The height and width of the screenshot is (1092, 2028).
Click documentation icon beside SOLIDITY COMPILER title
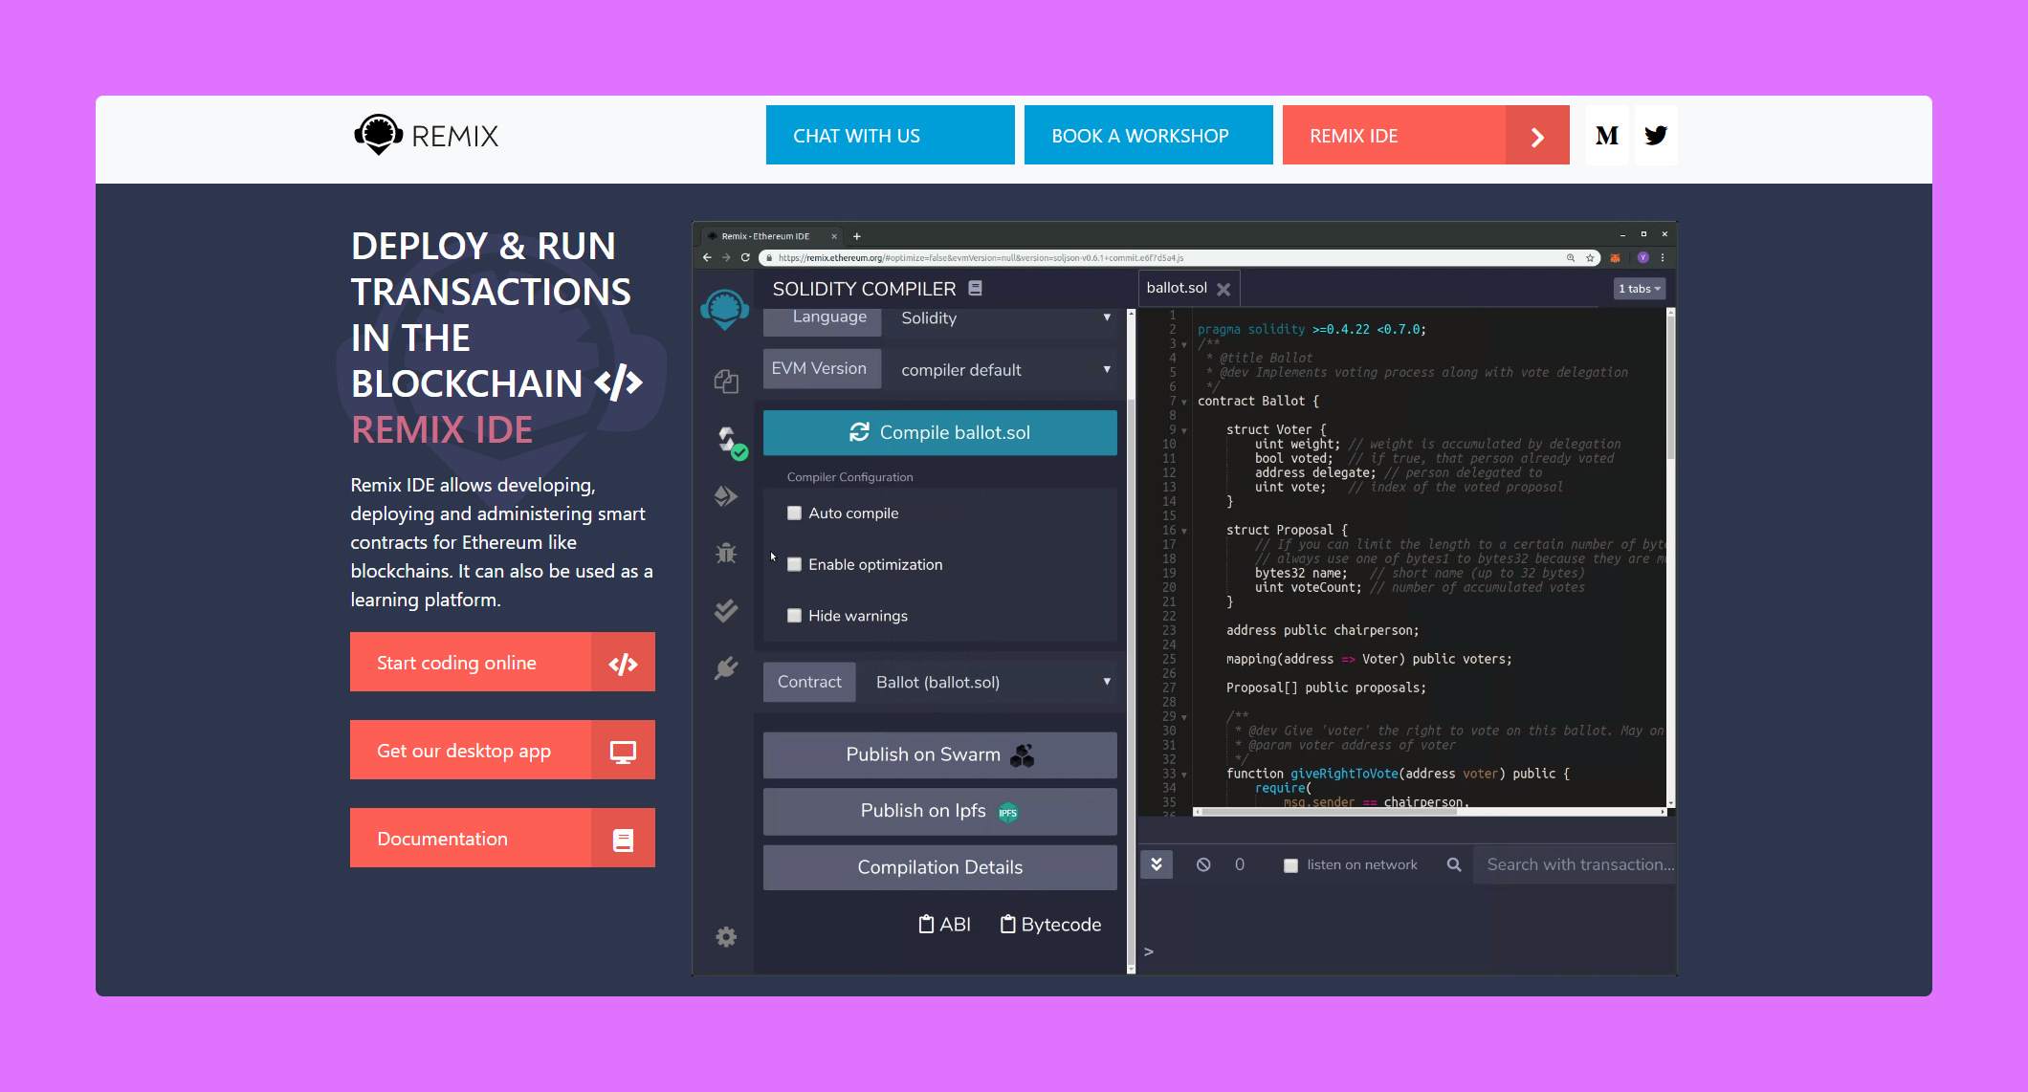tap(975, 288)
